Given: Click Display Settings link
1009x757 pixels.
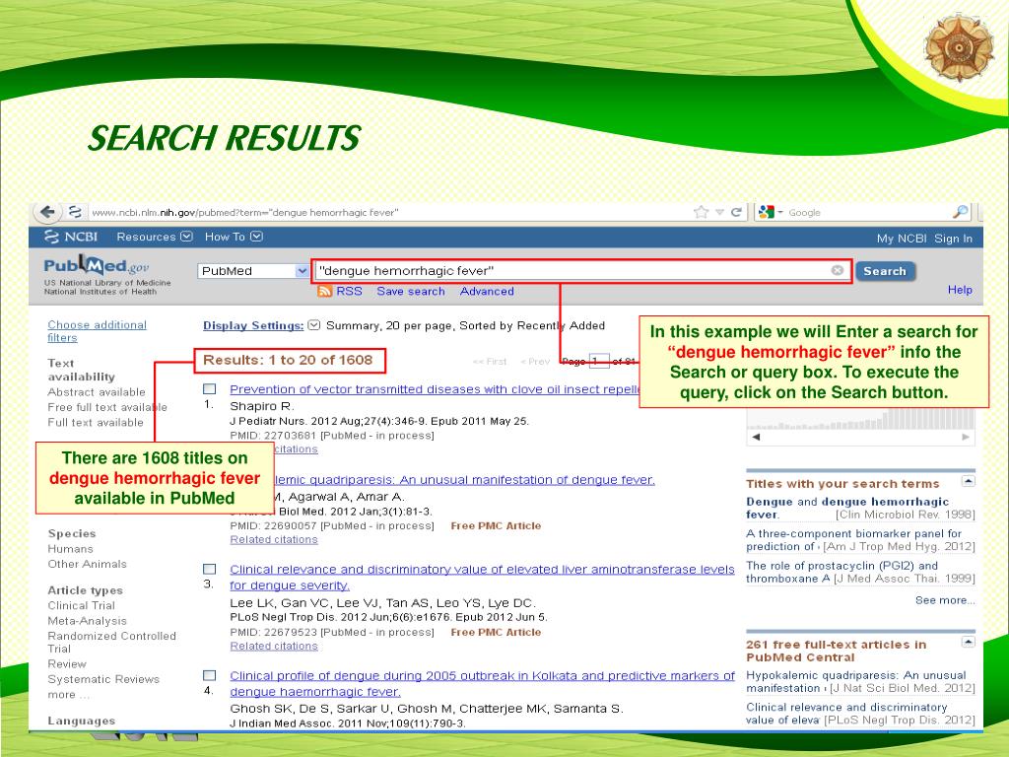Looking at the screenshot, I should (253, 325).
